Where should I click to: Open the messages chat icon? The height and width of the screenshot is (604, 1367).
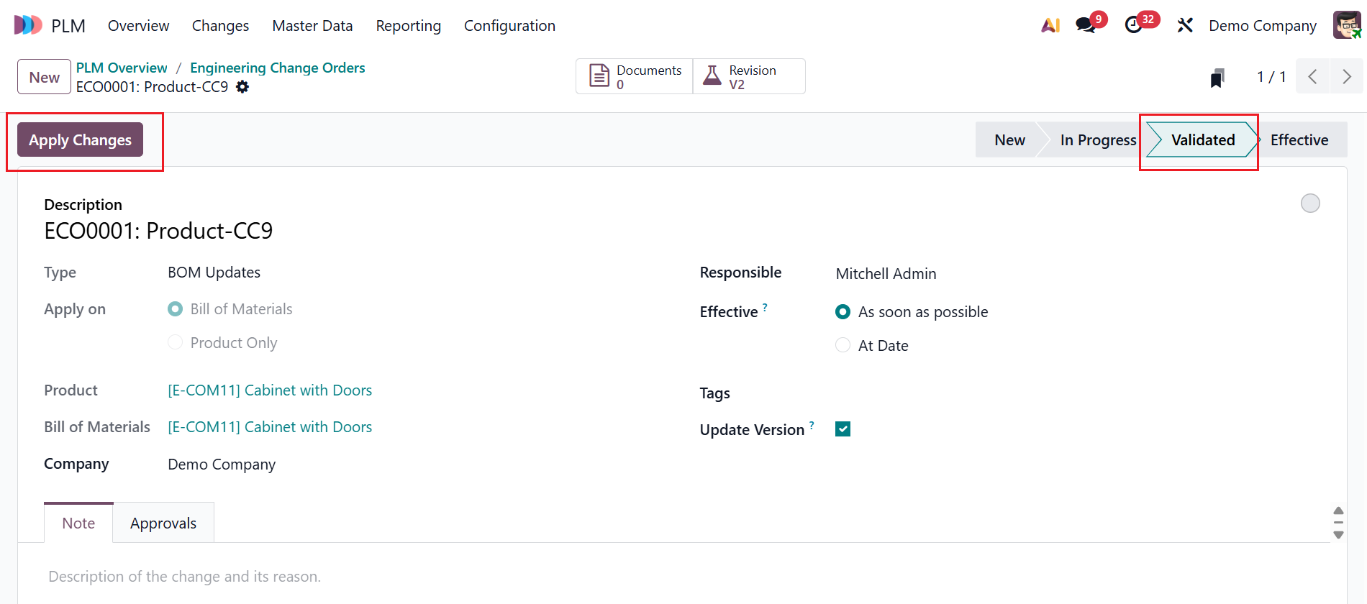point(1086,26)
